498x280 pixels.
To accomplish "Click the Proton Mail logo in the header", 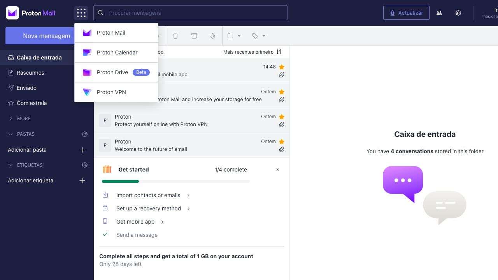I will (x=31, y=13).
